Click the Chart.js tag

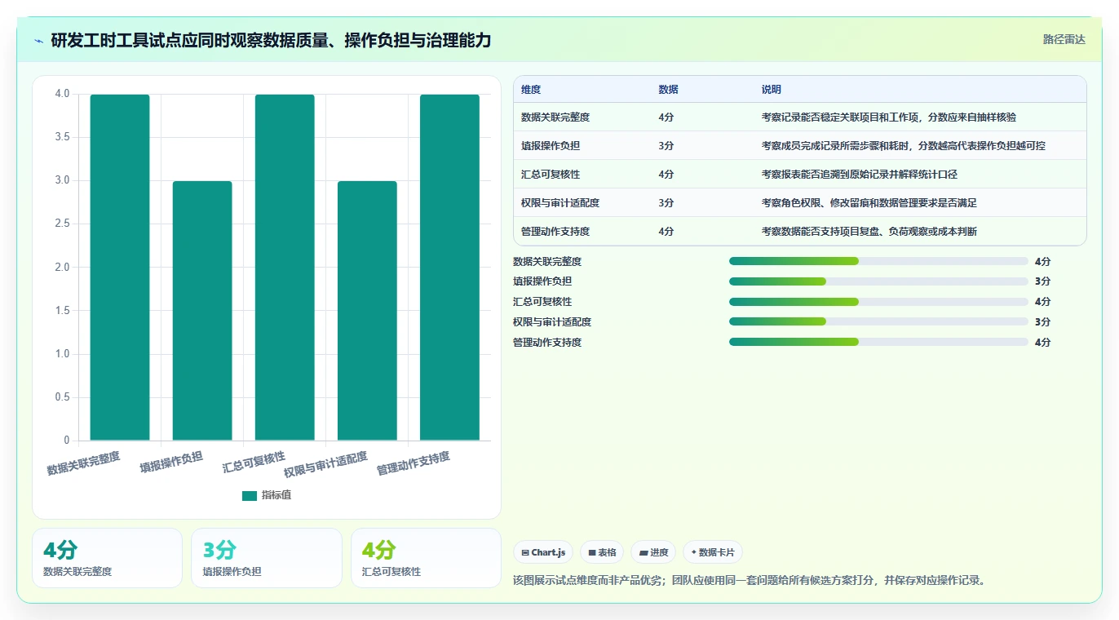tap(543, 552)
